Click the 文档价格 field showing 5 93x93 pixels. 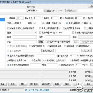click(x=40, y=11)
